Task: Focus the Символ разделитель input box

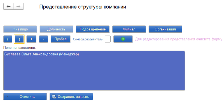Action: click(x=108, y=39)
